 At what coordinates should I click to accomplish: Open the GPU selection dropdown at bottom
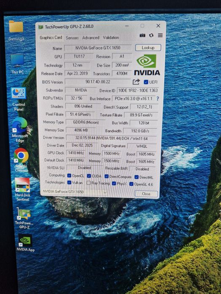[x=75, y=192]
